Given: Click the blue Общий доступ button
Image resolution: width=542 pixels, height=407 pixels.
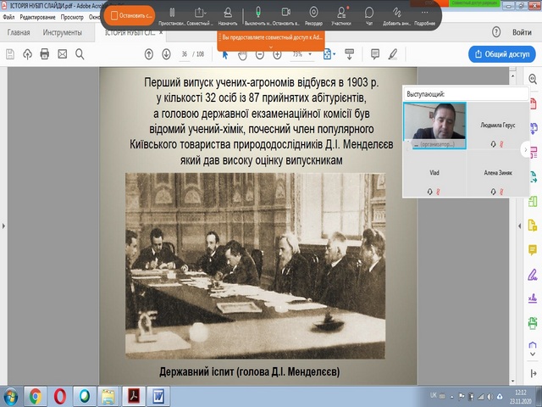Looking at the screenshot, I should point(502,54).
